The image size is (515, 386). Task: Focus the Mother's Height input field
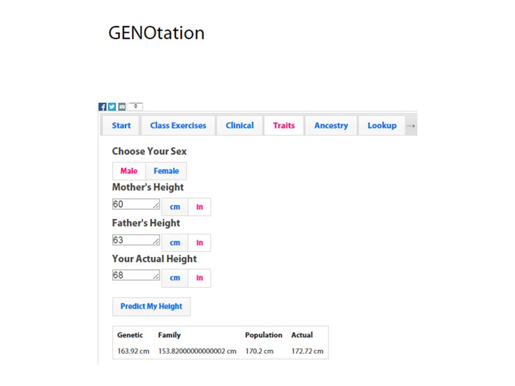[136, 204]
